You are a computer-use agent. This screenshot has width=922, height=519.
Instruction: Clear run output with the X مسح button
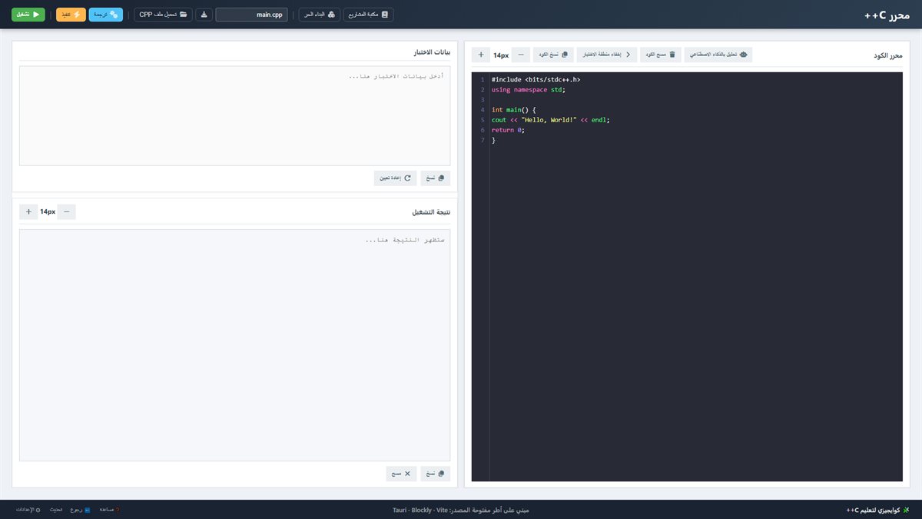coord(402,474)
